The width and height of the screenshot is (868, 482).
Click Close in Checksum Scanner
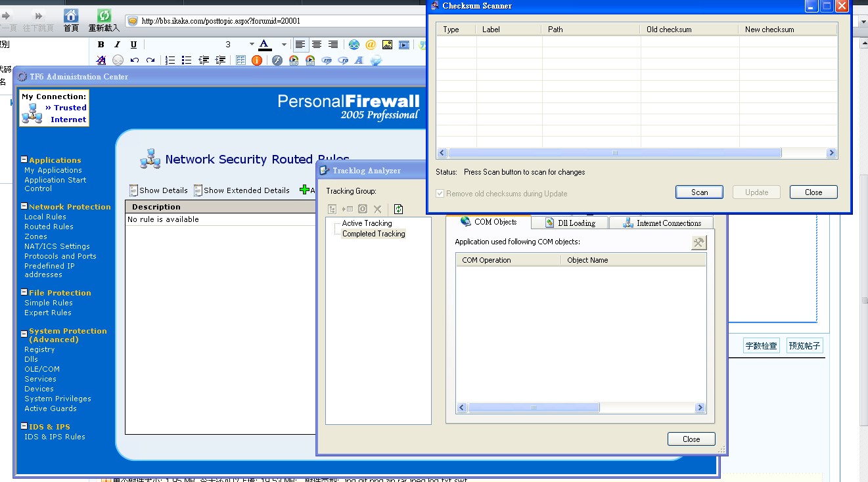(x=813, y=192)
